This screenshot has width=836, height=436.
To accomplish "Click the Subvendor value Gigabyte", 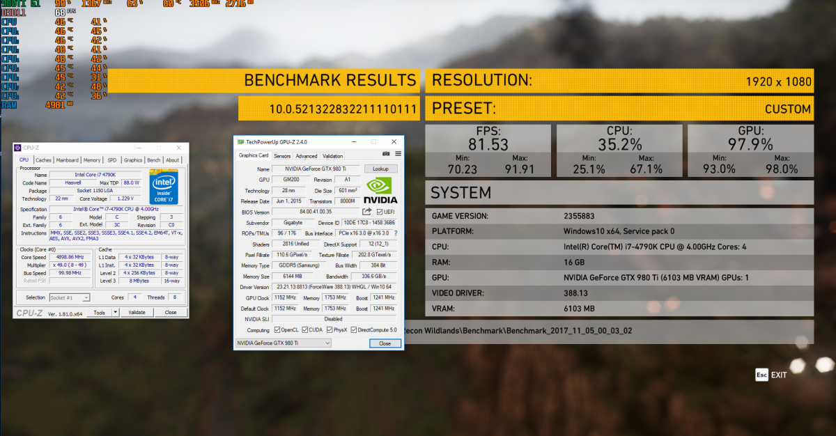I will click(x=293, y=222).
